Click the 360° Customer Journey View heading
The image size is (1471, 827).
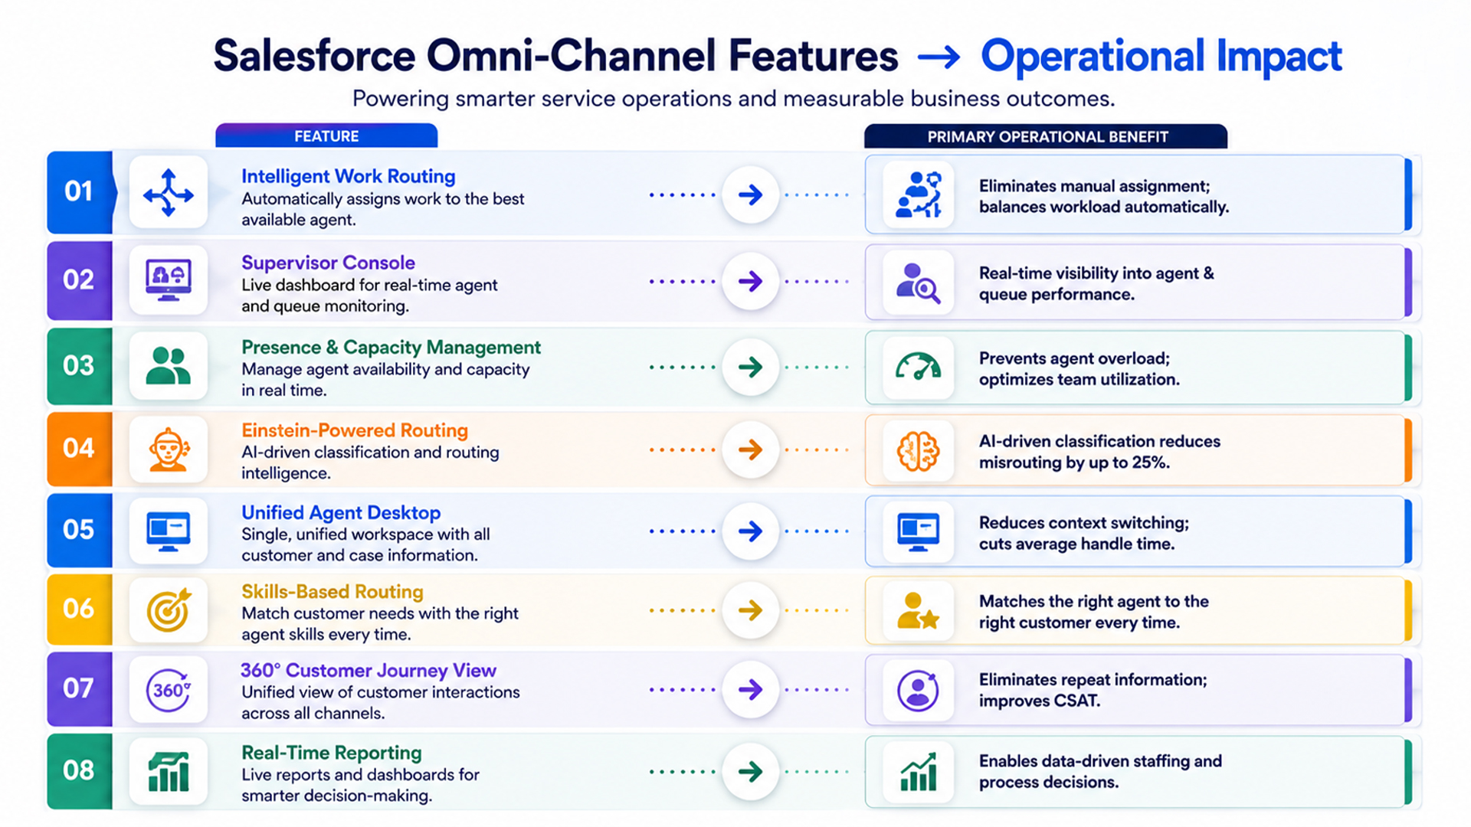(369, 671)
